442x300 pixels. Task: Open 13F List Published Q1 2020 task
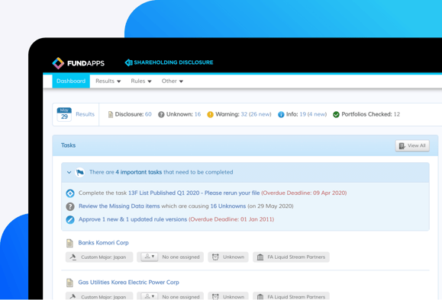[x=194, y=193]
